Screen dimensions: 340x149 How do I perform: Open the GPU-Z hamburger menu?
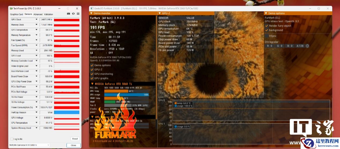78,14
